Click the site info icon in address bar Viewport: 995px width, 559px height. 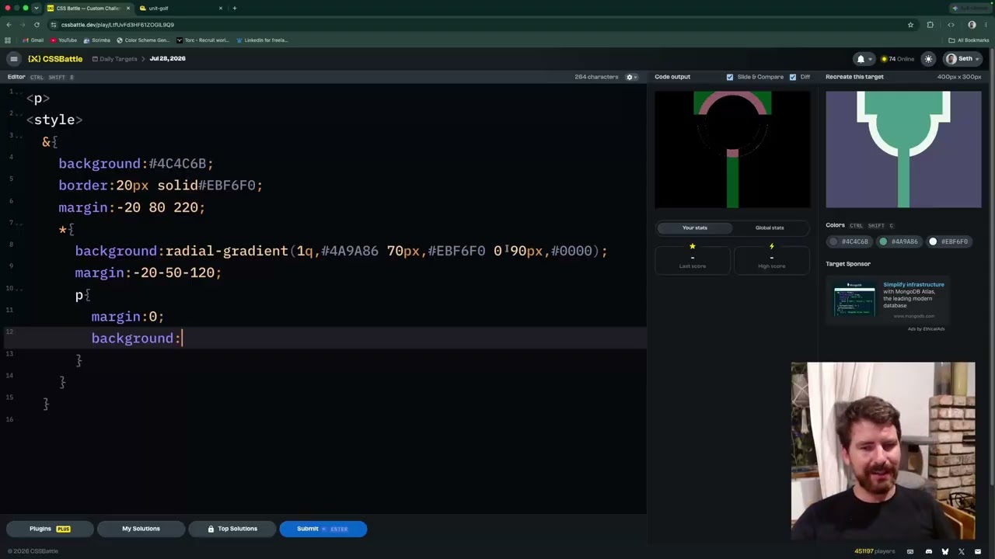click(53, 25)
